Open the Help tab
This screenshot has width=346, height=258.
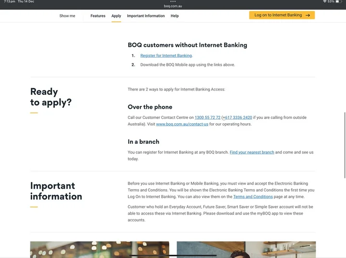174,16
